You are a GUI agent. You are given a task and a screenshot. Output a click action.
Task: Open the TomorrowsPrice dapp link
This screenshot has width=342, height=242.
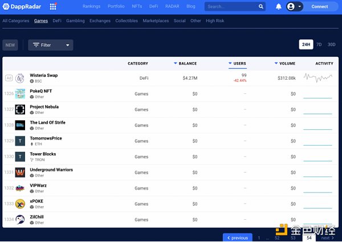pos(46,138)
